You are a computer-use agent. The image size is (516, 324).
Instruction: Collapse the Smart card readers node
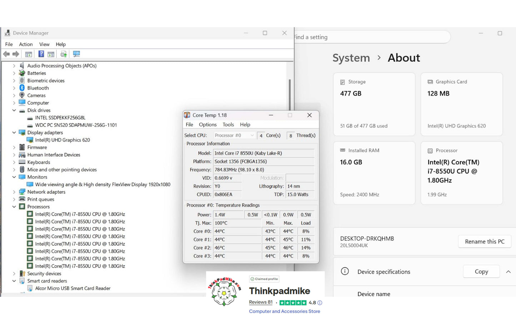(14, 281)
